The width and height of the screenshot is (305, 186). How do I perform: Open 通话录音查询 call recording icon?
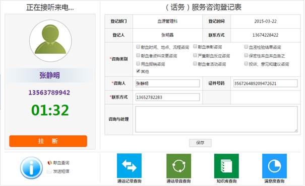[x=179, y=166]
